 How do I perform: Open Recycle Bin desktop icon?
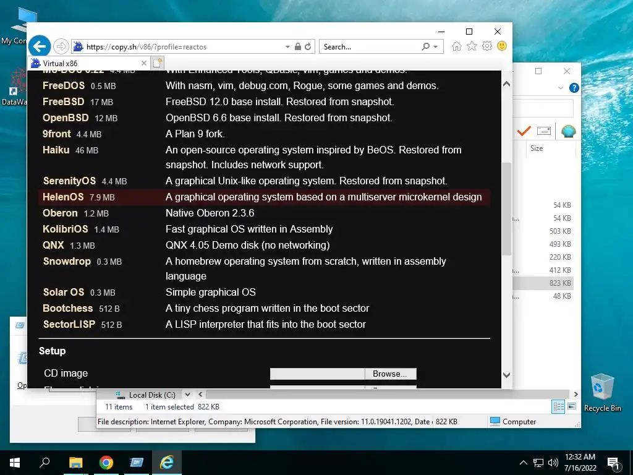click(602, 392)
